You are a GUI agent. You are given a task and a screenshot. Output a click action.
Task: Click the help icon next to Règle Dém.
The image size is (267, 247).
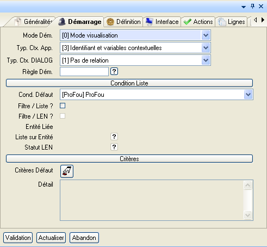114,71
